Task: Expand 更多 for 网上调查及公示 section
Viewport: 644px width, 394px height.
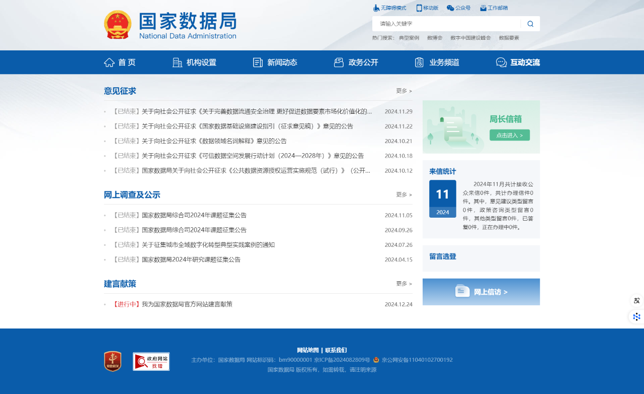Action: [404, 194]
